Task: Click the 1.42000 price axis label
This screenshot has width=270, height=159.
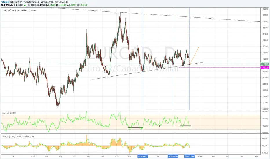Action: click(265, 71)
